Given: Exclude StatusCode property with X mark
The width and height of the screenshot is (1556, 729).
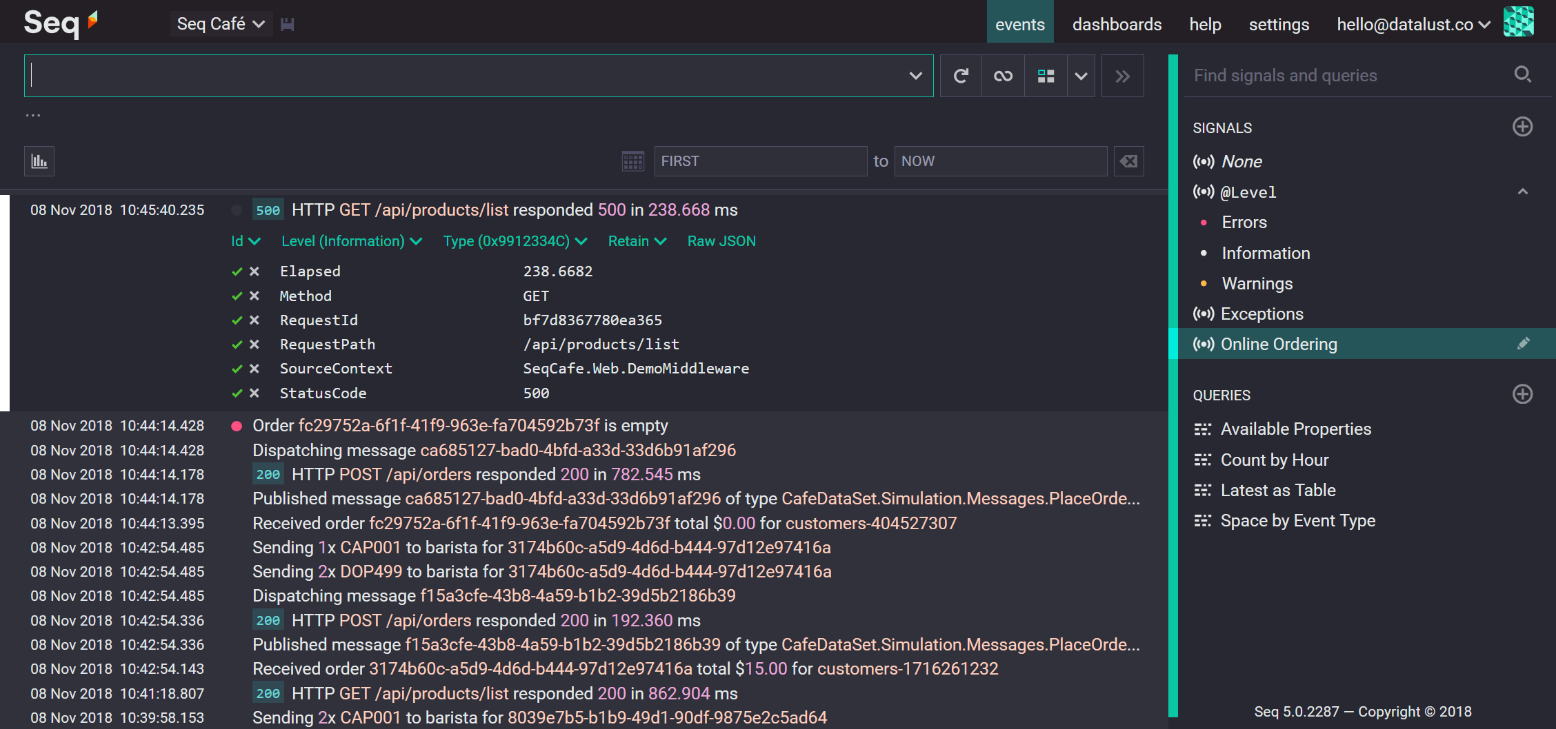Looking at the screenshot, I should click(x=255, y=393).
